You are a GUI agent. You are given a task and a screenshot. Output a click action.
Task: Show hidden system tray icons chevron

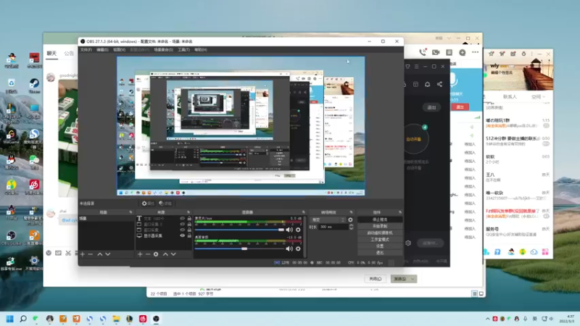click(488, 319)
